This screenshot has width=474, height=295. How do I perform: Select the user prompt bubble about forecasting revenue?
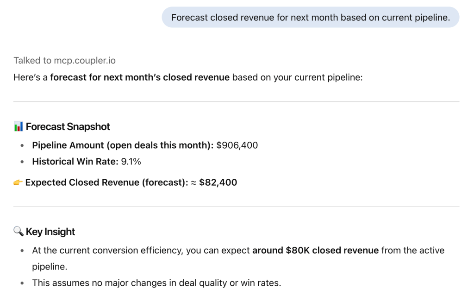(310, 17)
